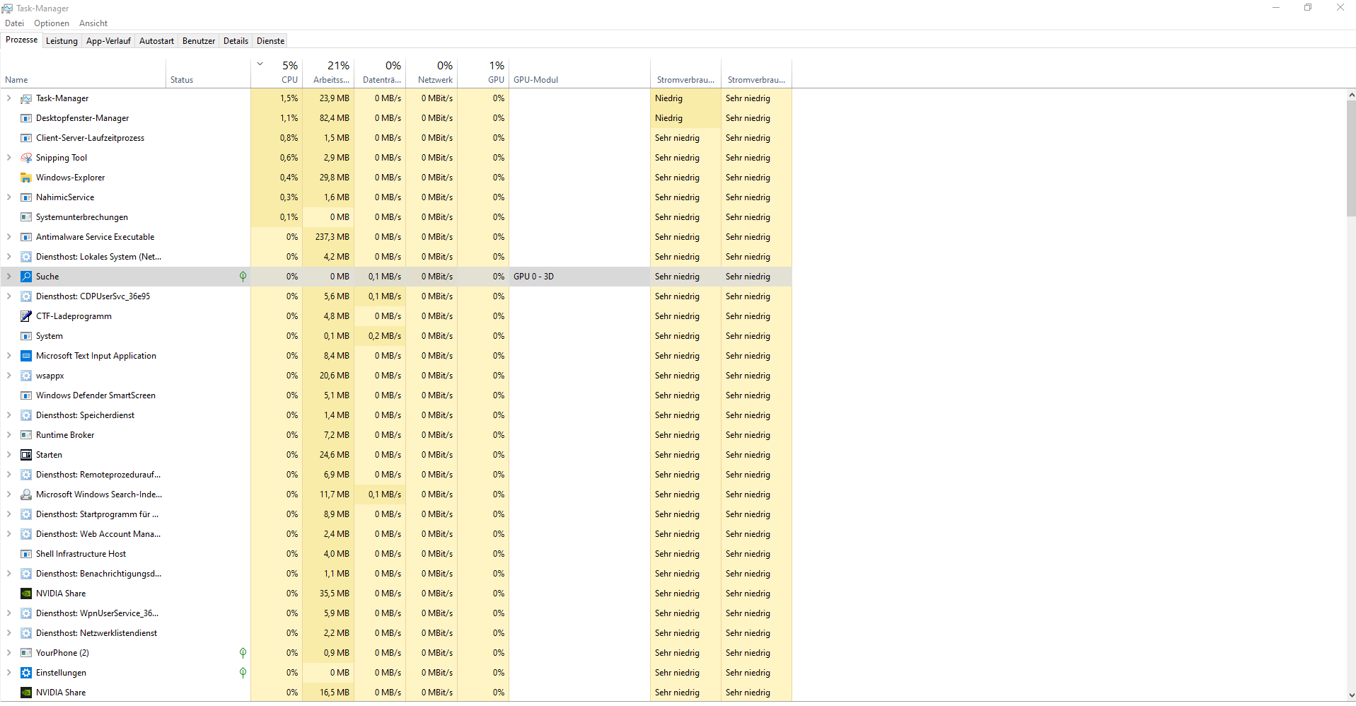Click the Client-Server-Laufzeitprozess icon

pos(26,138)
